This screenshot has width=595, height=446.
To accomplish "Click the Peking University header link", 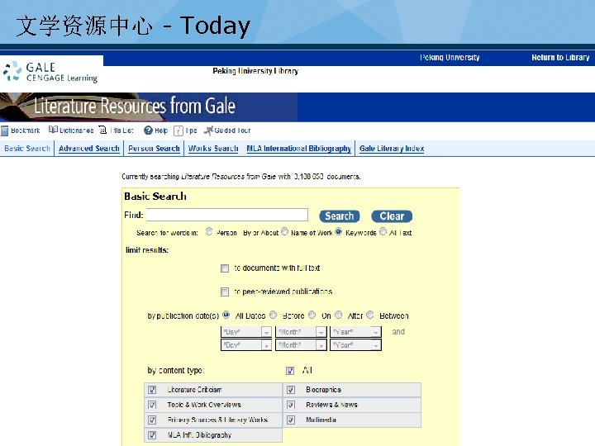I will tap(450, 58).
